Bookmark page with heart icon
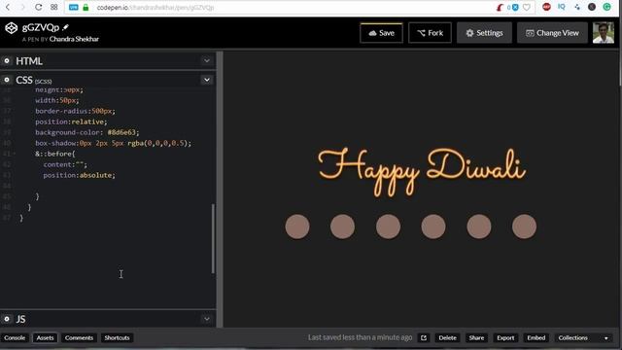This screenshot has width=622, height=350. pyautogui.click(x=527, y=7)
